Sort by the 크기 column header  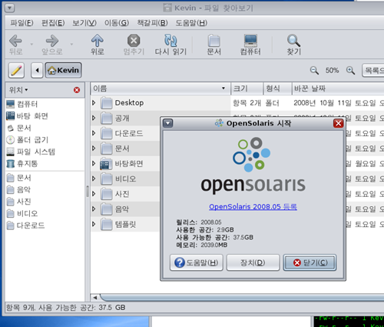[x=247, y=88]
